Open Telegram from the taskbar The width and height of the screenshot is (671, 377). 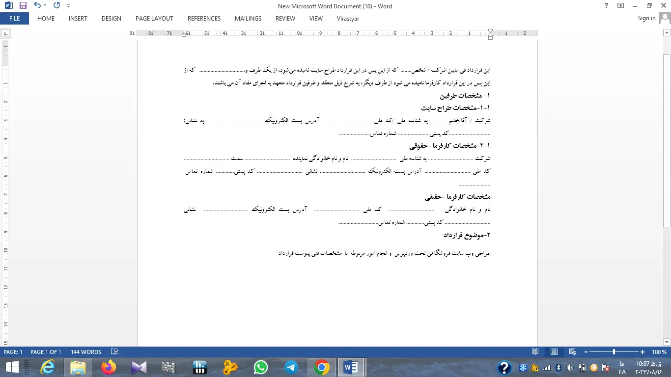tap(291, 367)
